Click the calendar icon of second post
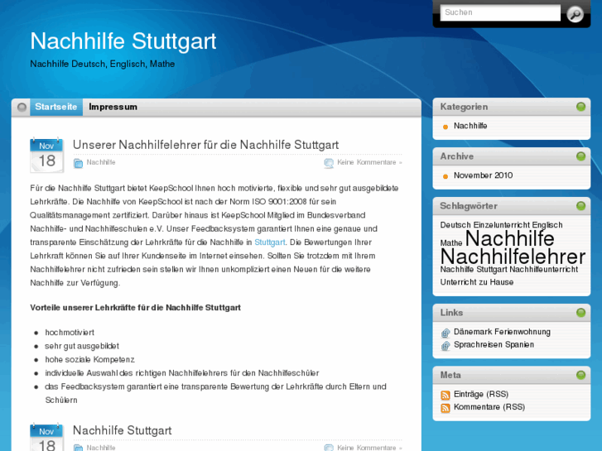602x451 pixels. (46, 437)
